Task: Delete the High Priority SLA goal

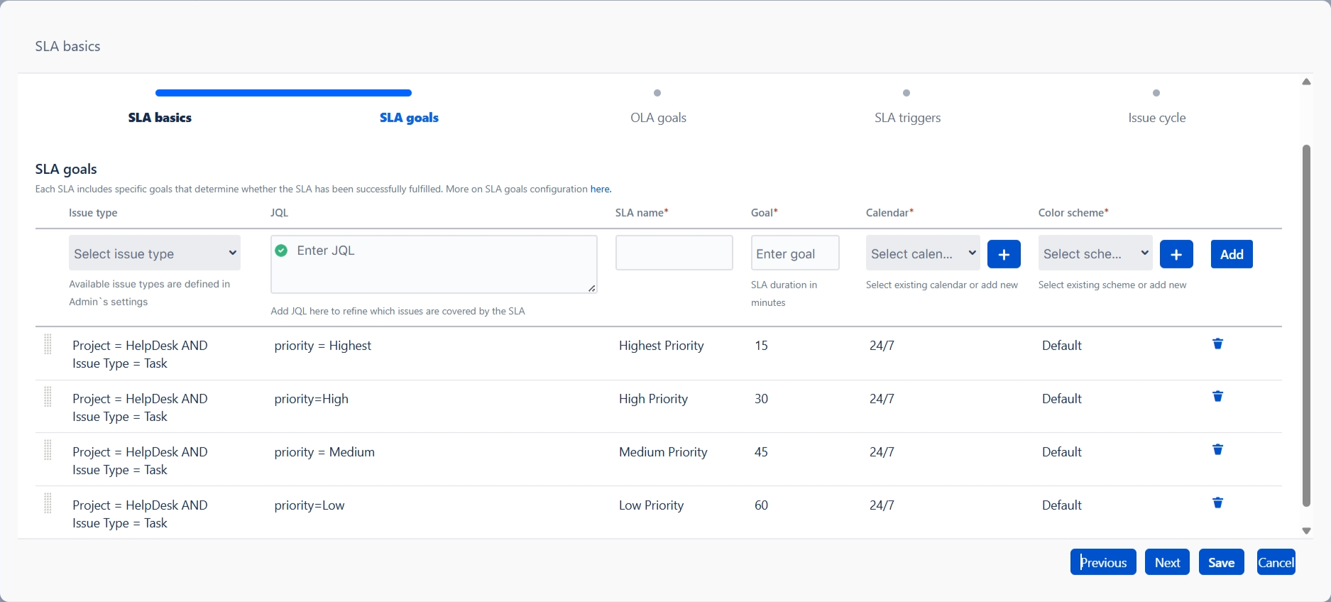Action: point(1217,397)
